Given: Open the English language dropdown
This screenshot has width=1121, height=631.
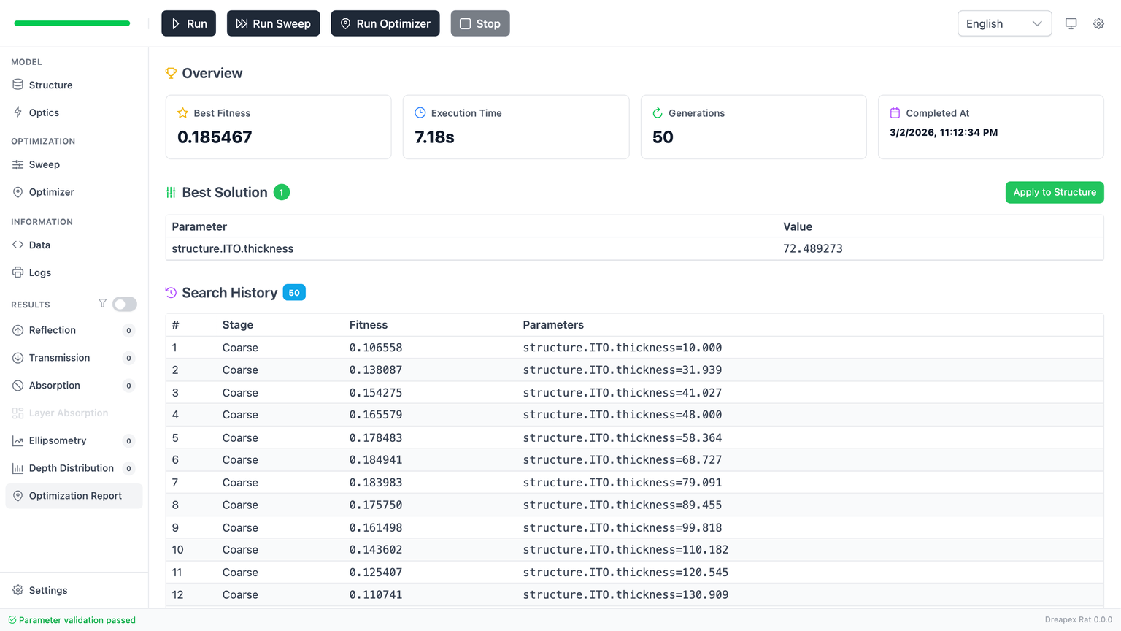Looking at the screenshot, I should tap(1003, 23).
